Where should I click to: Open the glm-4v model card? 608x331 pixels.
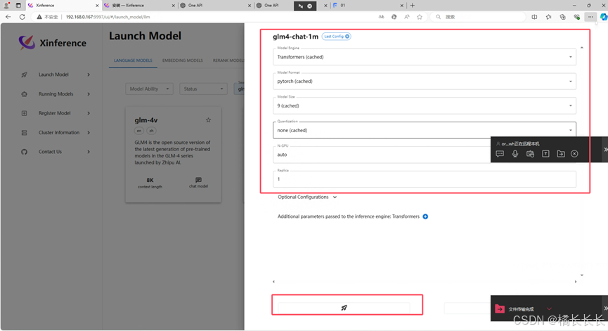click(x=174, y=155)
